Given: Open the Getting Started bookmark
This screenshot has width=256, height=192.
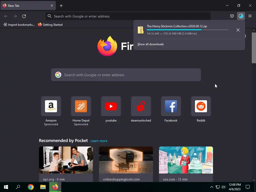Looking at the screenshot, I should click(50, 25).
